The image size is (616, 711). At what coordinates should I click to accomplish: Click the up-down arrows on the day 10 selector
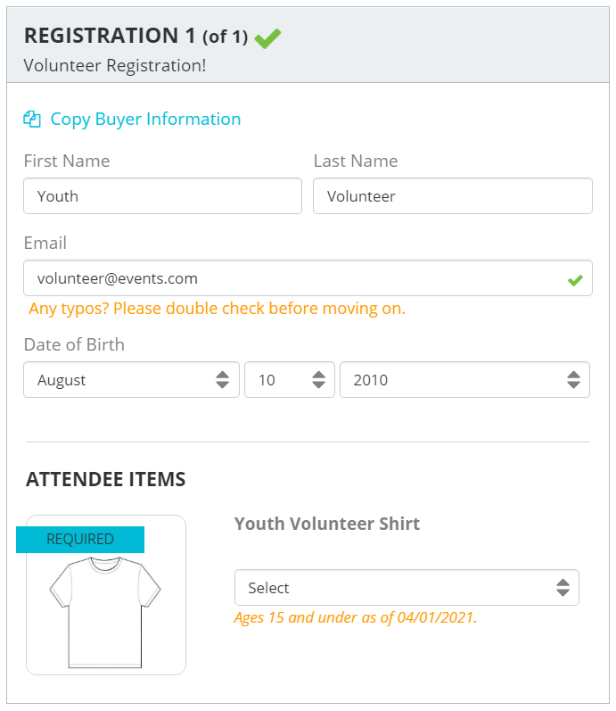[318, 380]
